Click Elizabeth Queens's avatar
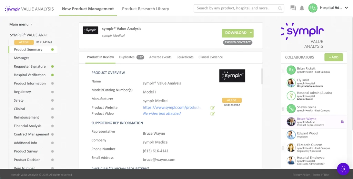 point(291,148)
